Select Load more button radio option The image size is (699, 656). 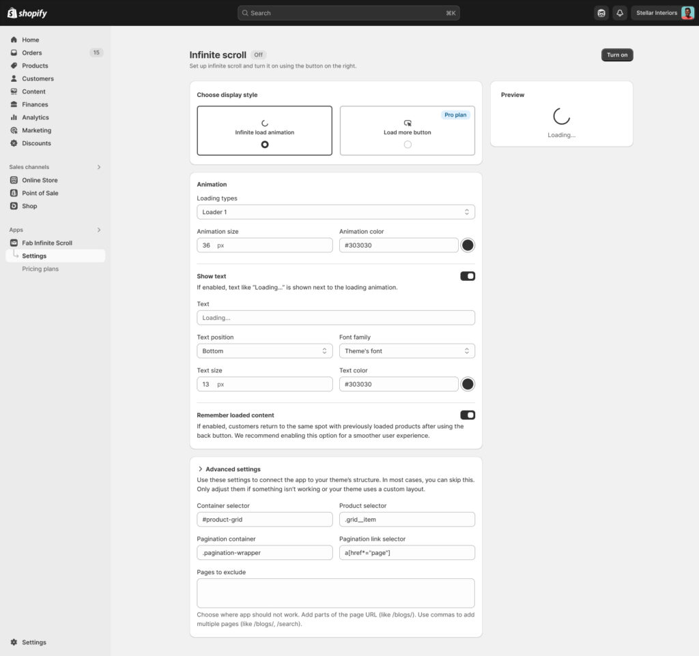click(408, 145)
